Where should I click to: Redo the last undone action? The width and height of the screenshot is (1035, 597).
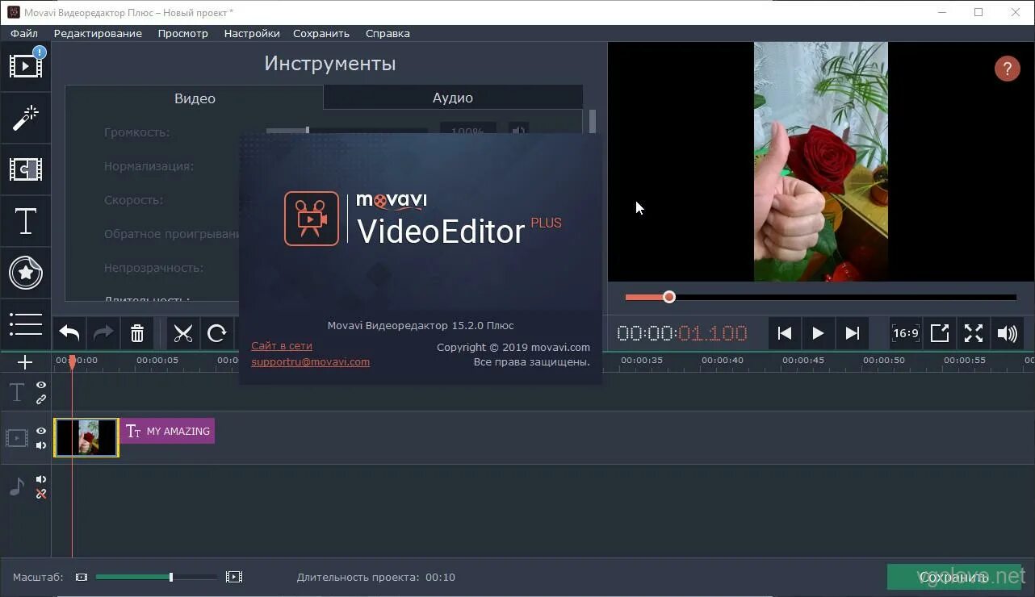(103, 333)
